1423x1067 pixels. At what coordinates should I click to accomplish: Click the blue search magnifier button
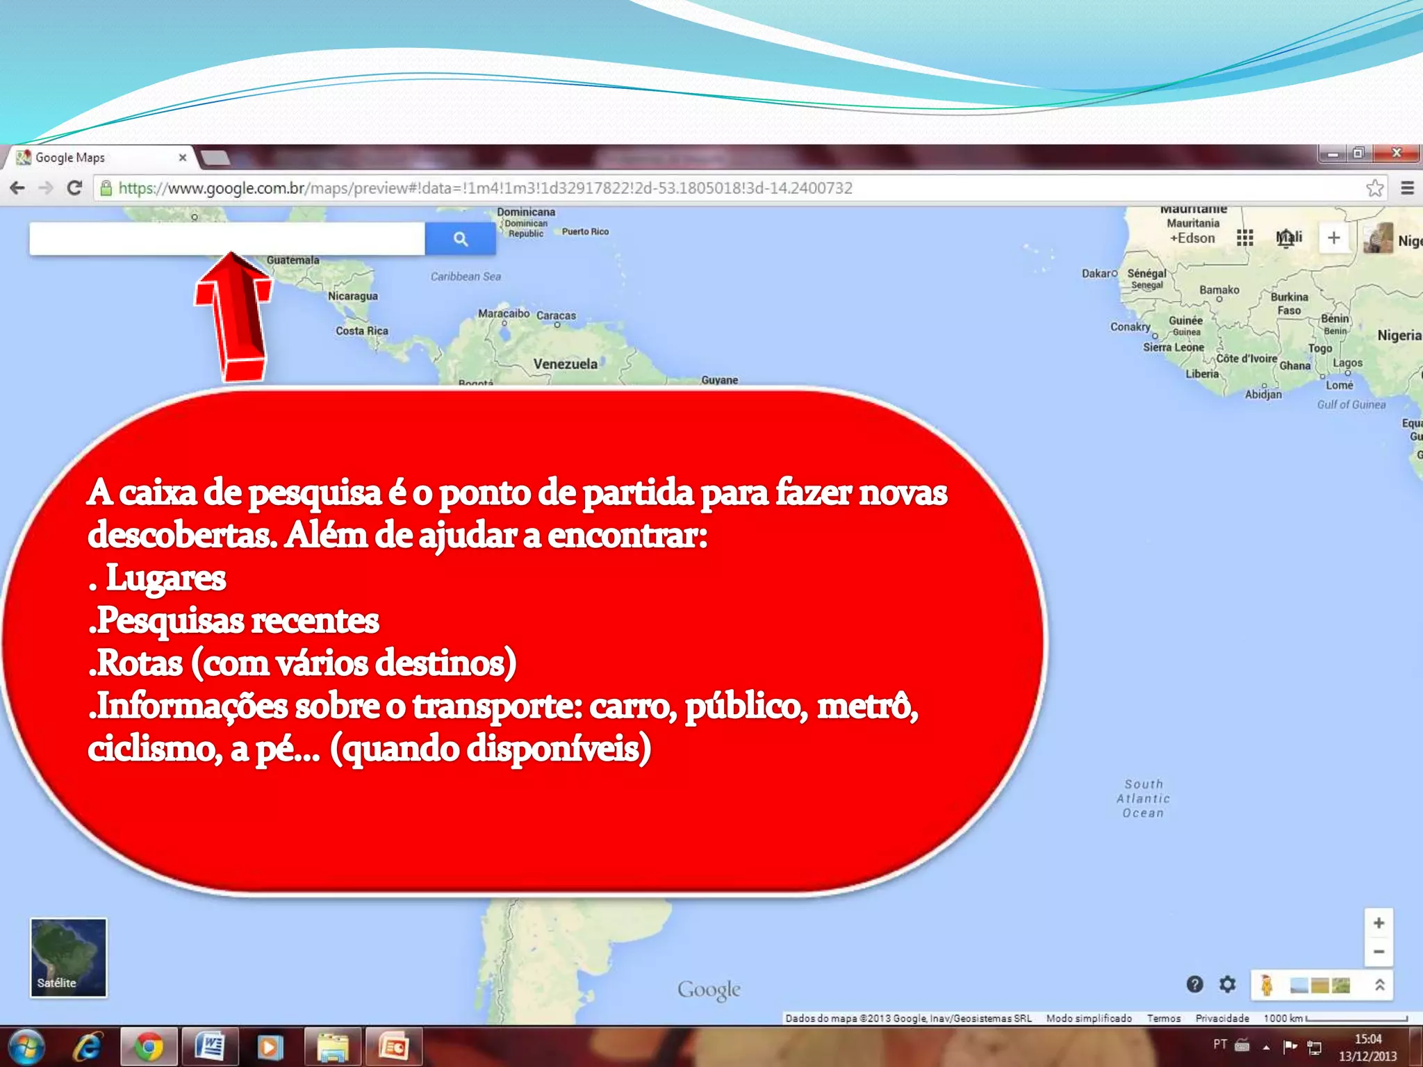(460, 239)
